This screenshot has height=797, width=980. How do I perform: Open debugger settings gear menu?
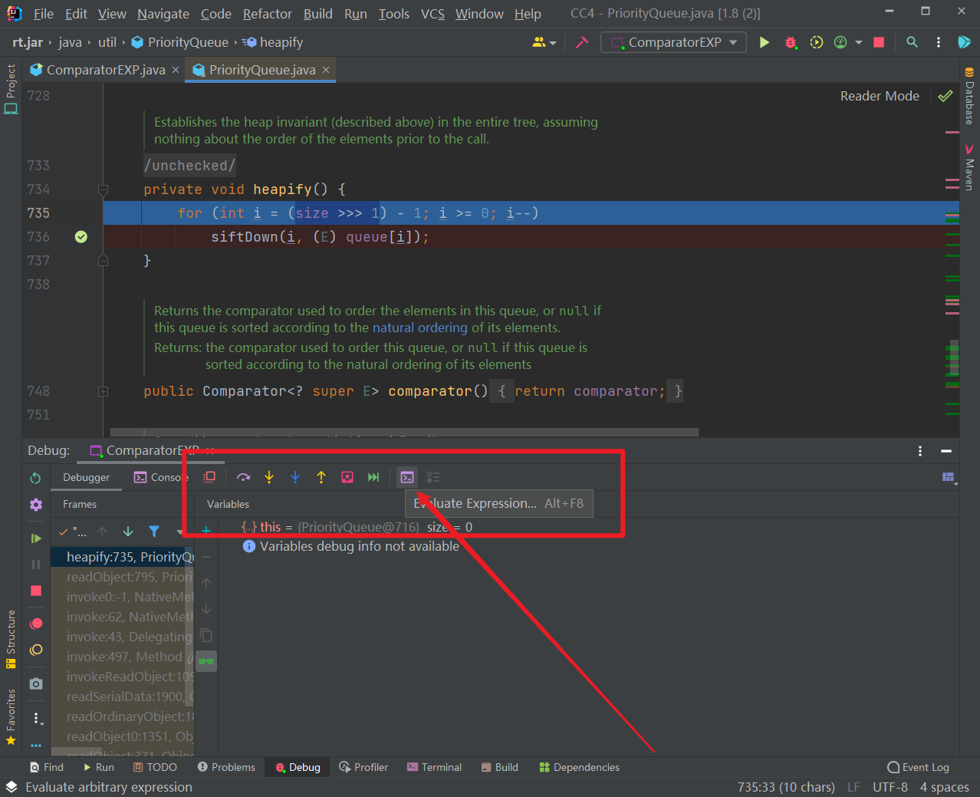pos(35,505)
